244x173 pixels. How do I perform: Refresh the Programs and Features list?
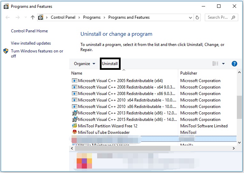[x=197, y=17]
